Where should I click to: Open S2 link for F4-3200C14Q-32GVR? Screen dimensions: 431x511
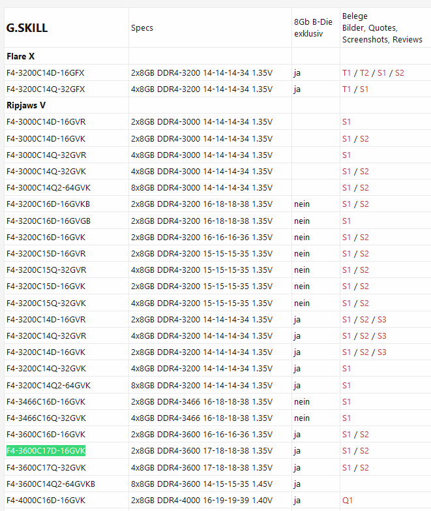pos(364,335)
